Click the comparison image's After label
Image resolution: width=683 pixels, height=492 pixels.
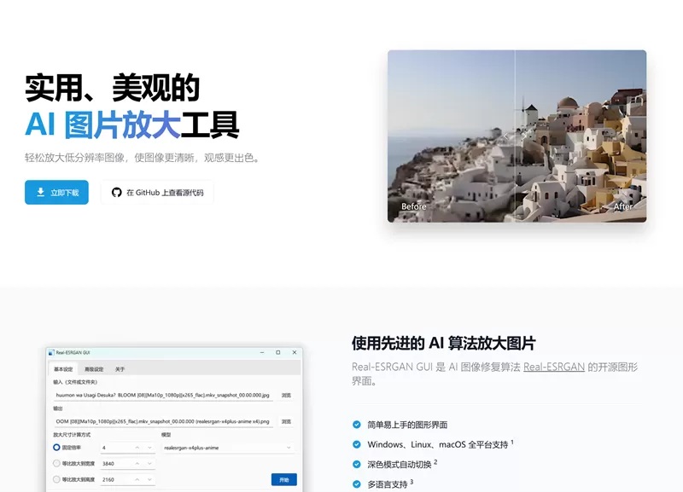pyautogui.click(x=622, y=206)
